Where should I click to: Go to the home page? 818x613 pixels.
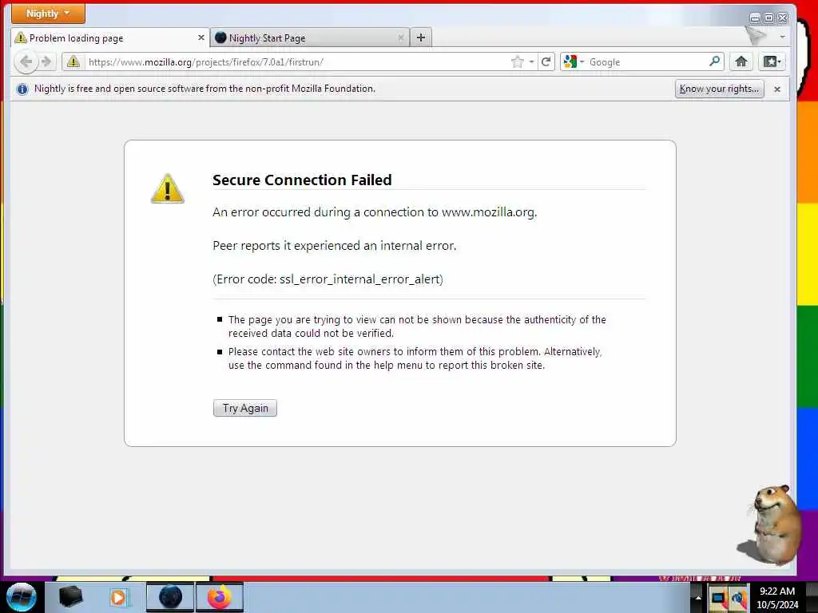(741, 62)
